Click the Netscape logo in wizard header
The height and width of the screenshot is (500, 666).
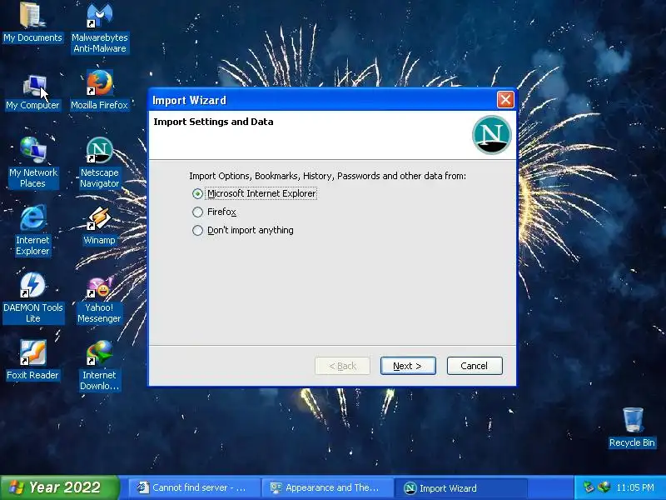click(x=491, y=135)
